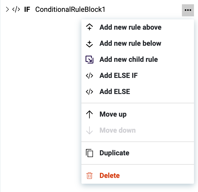Click the Add new rule below icon
The height and width of the screenshot is (192, 198).
89,43
